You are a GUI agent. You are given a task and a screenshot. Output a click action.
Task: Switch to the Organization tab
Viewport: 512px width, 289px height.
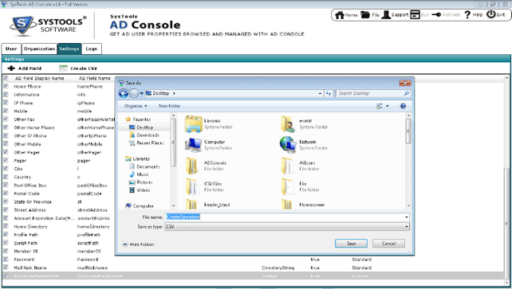pyautogui.click(x=40, y=49)
